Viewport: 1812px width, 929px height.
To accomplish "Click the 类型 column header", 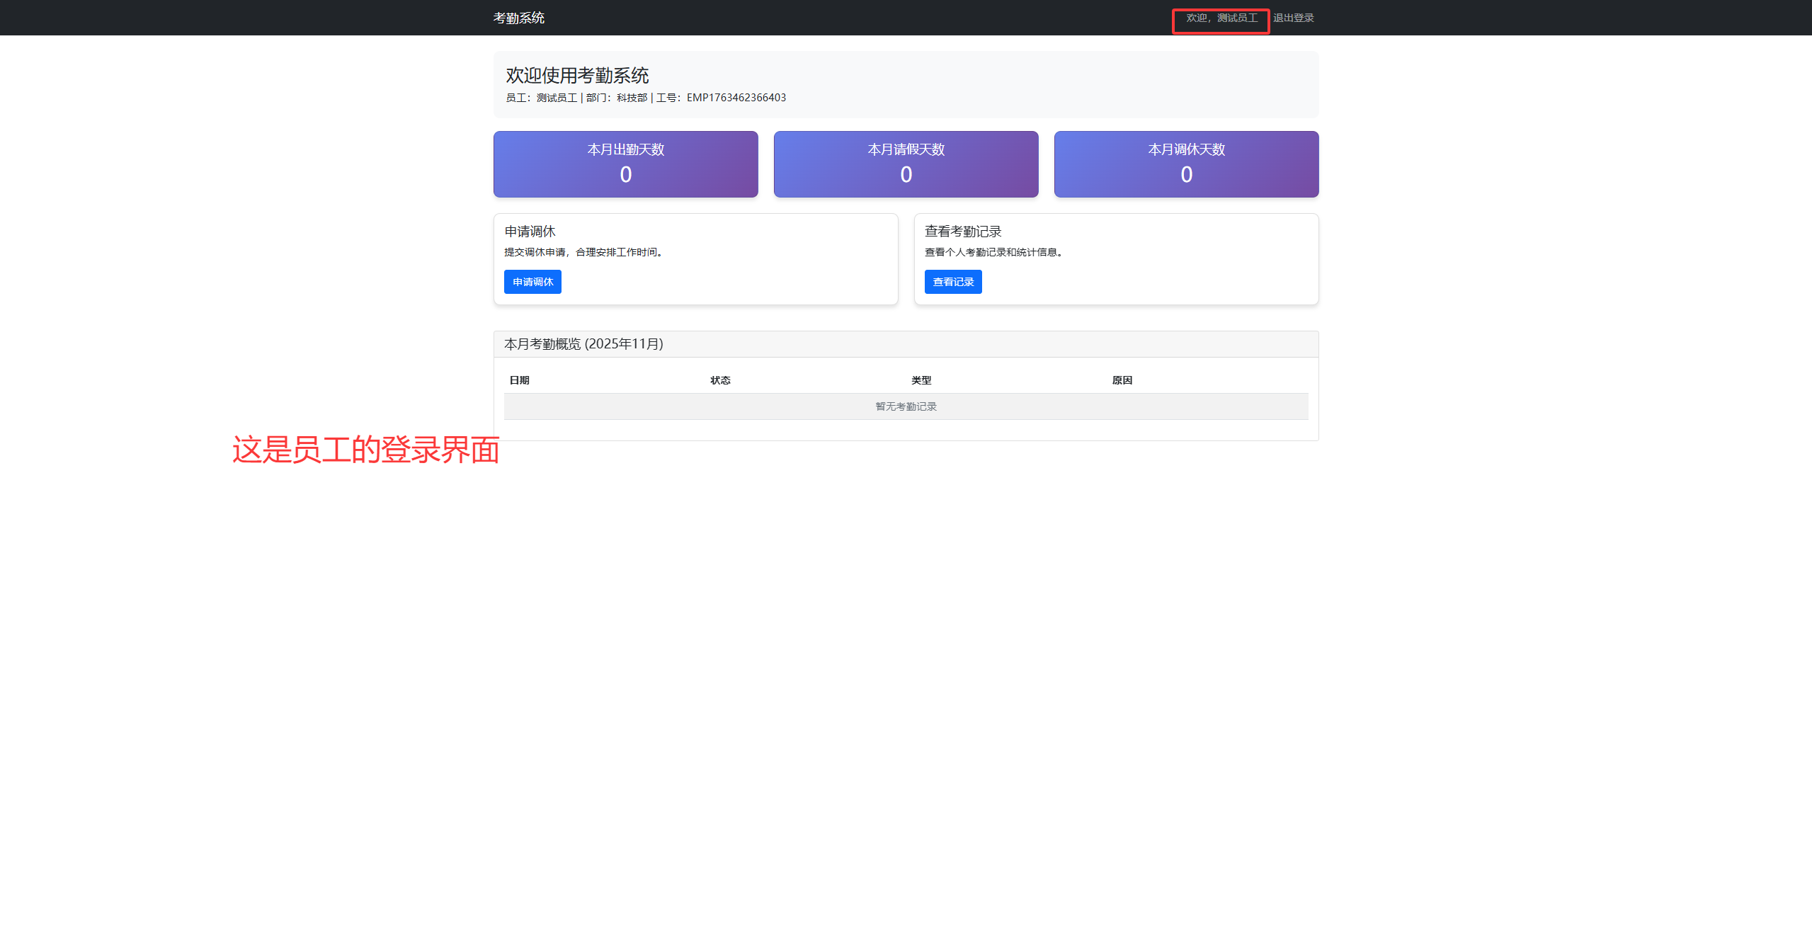I will point(921,380).
